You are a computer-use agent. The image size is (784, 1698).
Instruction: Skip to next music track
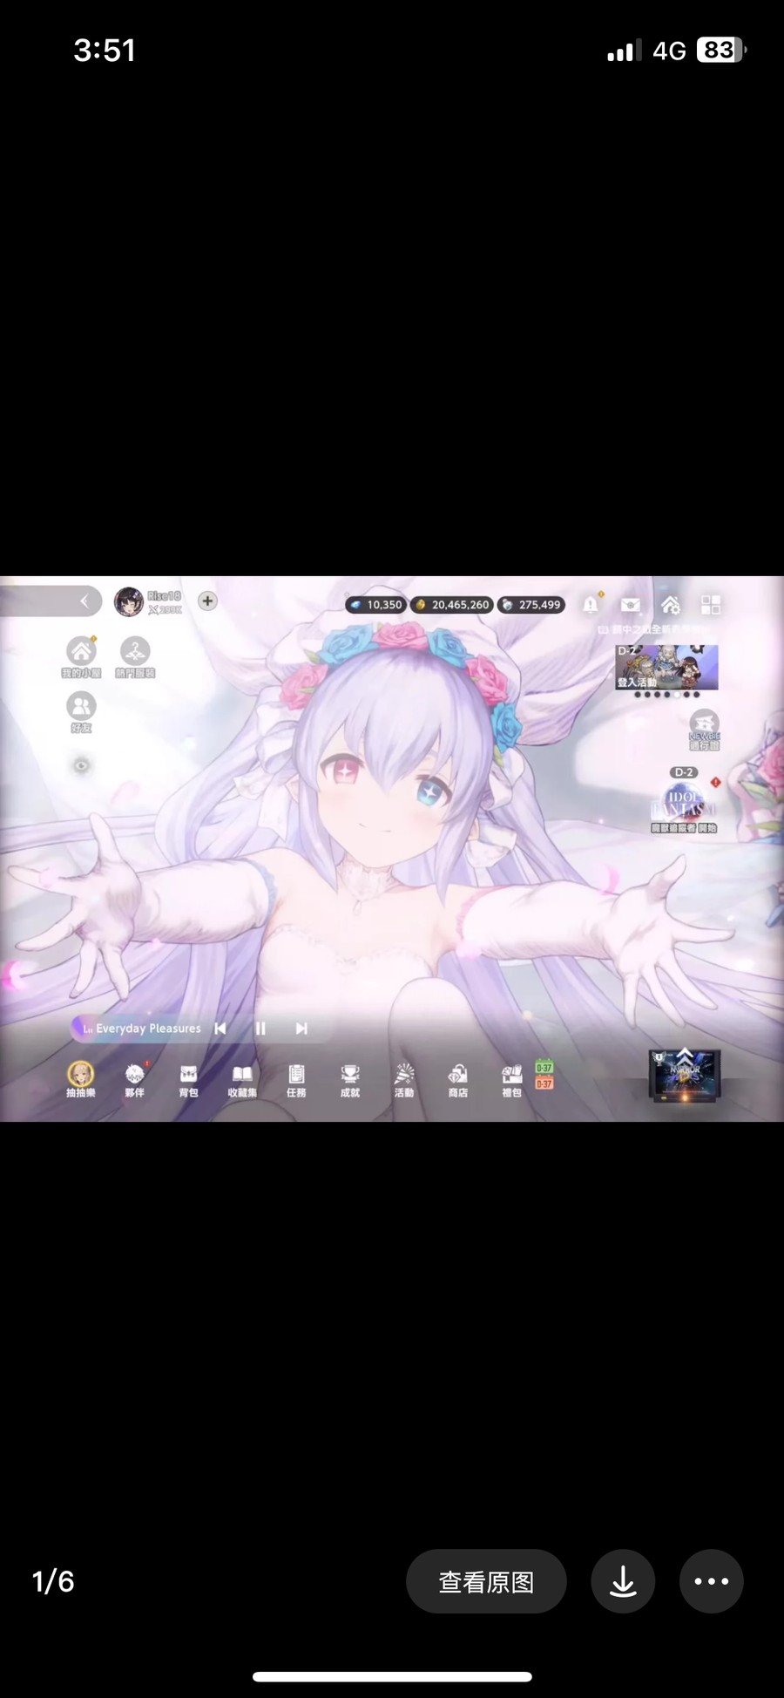(x=301, y=1029)
